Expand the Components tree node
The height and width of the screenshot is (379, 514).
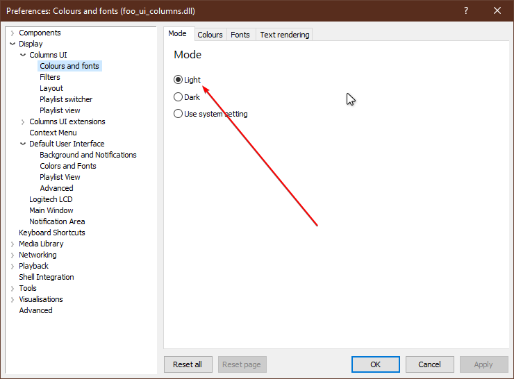[x=13, y=33]
